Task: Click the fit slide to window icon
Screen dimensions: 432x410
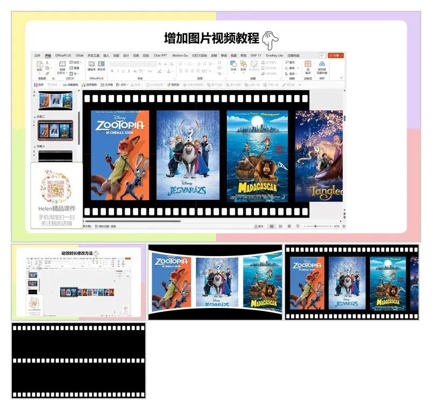Action: 344,226
